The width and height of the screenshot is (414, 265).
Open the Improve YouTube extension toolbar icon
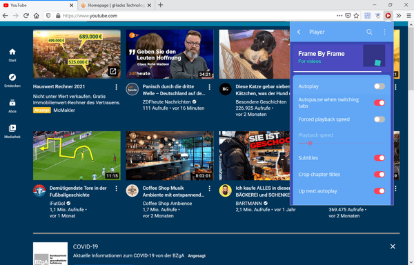tap(388, 16)
